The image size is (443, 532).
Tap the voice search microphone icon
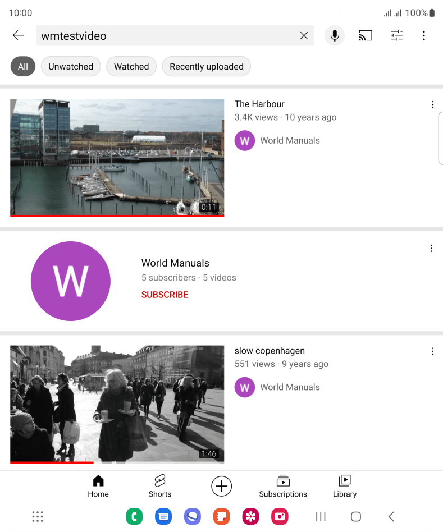[x=335, y=35]
